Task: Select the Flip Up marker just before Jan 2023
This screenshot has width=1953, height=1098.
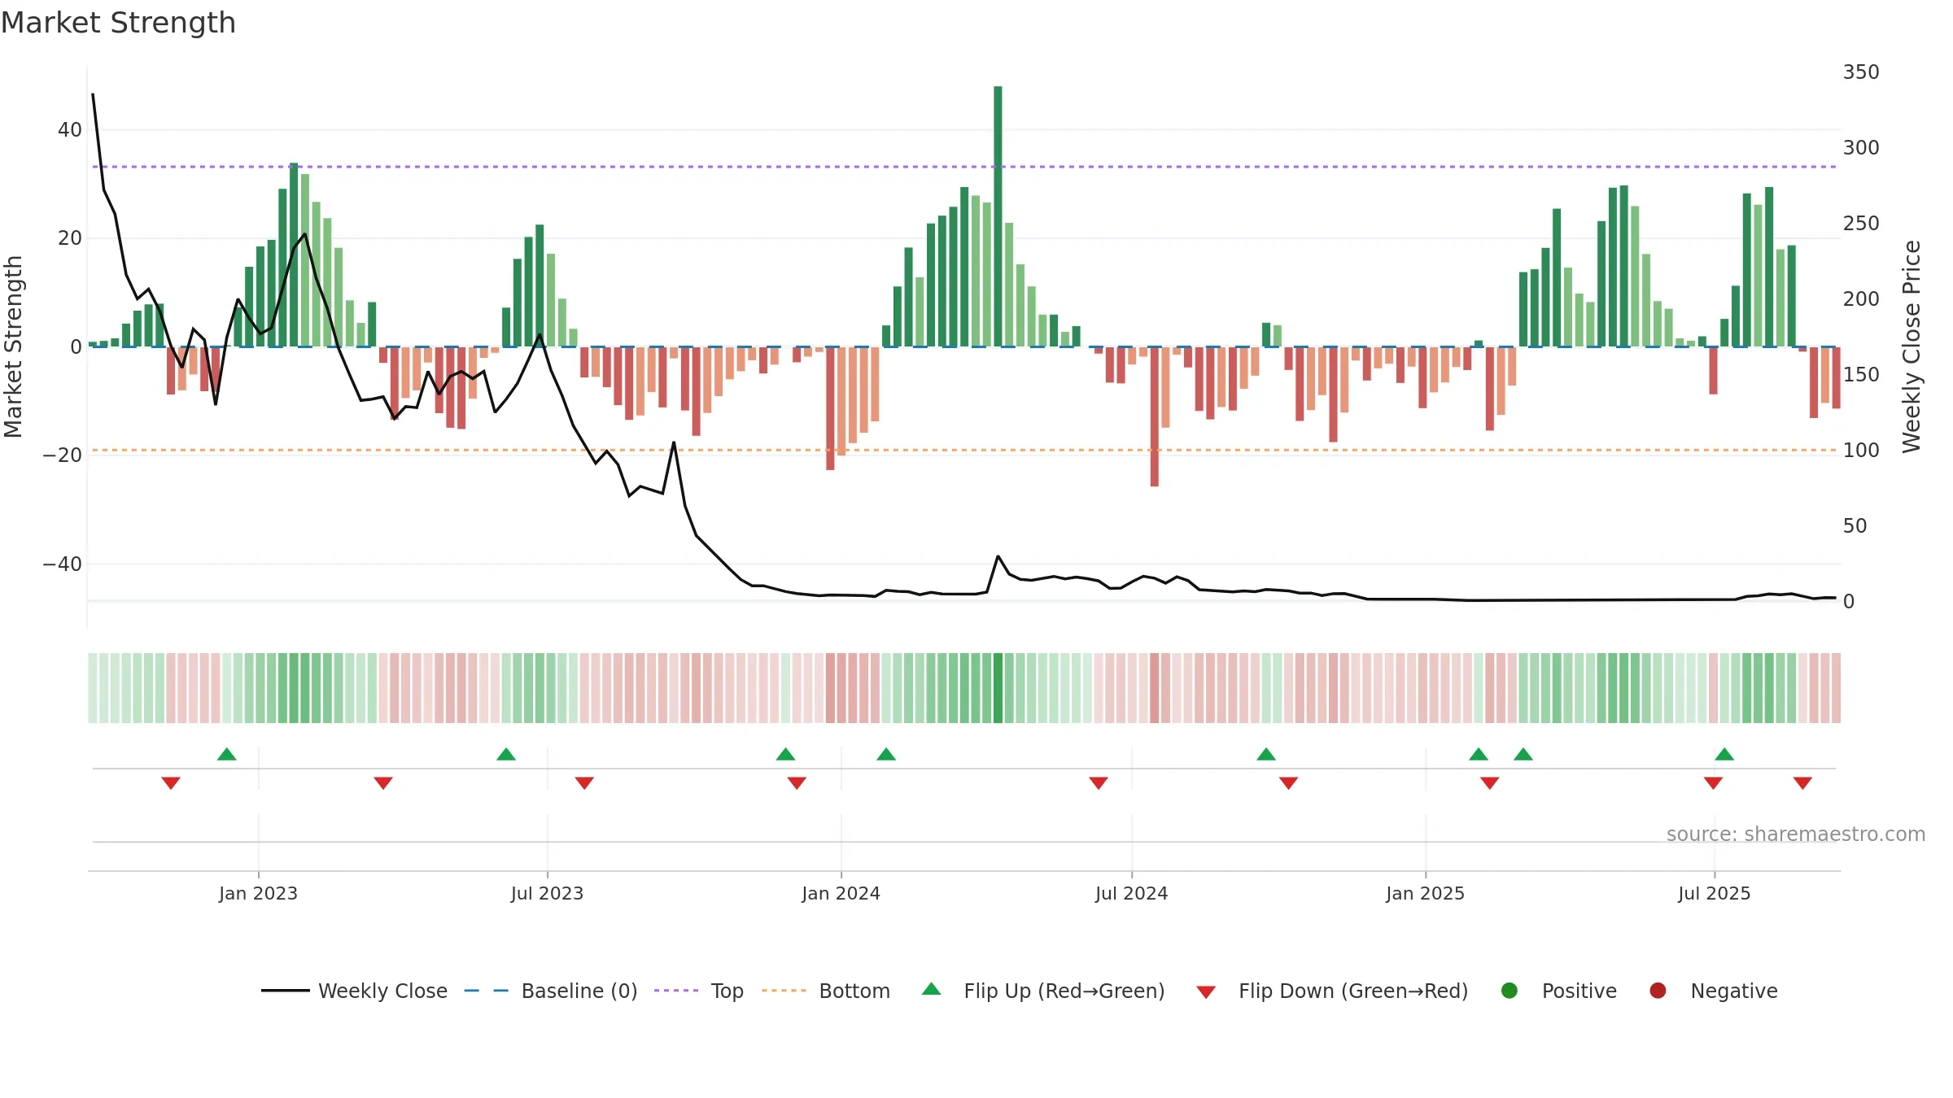Action: point(227,754)
